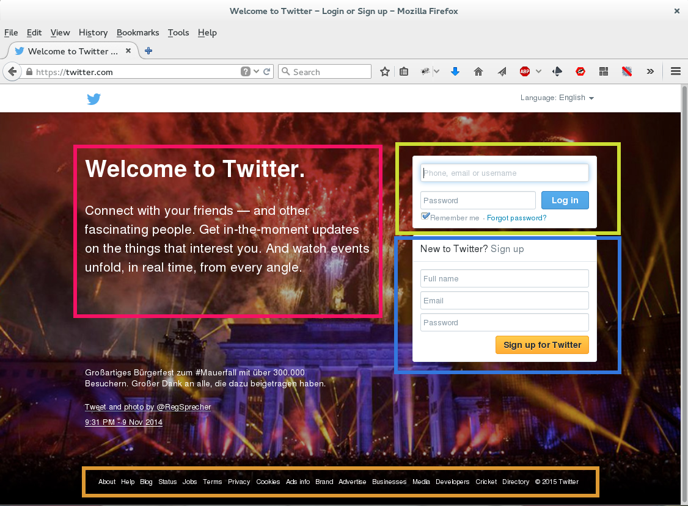Screen dimensions: 688x506
Task: Select the Welcome to Twitter tab
Action: click(x=73, y=51)
